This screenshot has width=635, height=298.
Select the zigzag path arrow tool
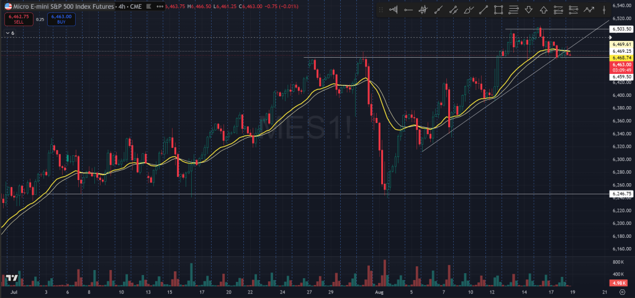pos(588,10)
